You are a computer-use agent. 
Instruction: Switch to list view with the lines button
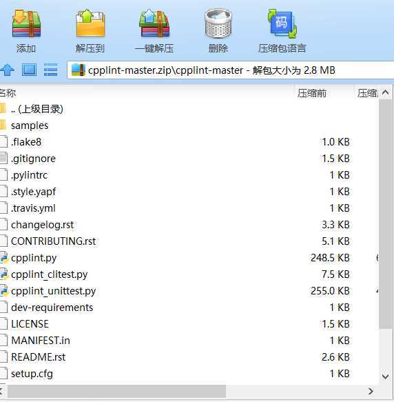coord(50,70)
